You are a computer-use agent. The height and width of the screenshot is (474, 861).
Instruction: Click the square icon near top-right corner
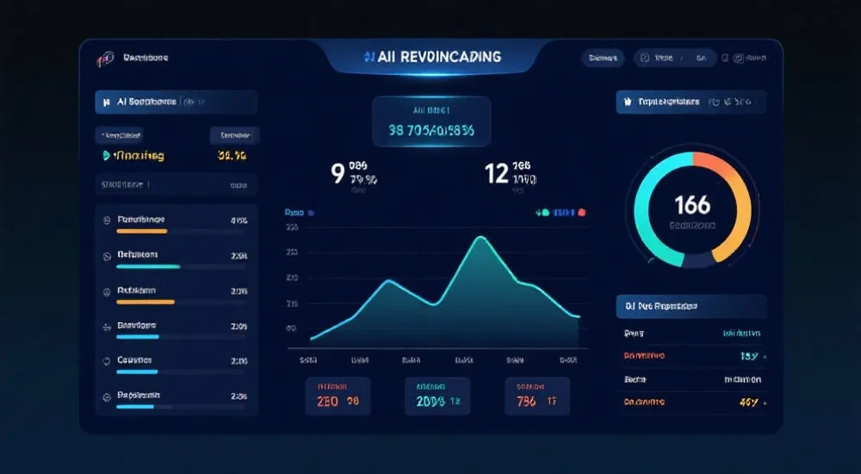pos(725,59)
